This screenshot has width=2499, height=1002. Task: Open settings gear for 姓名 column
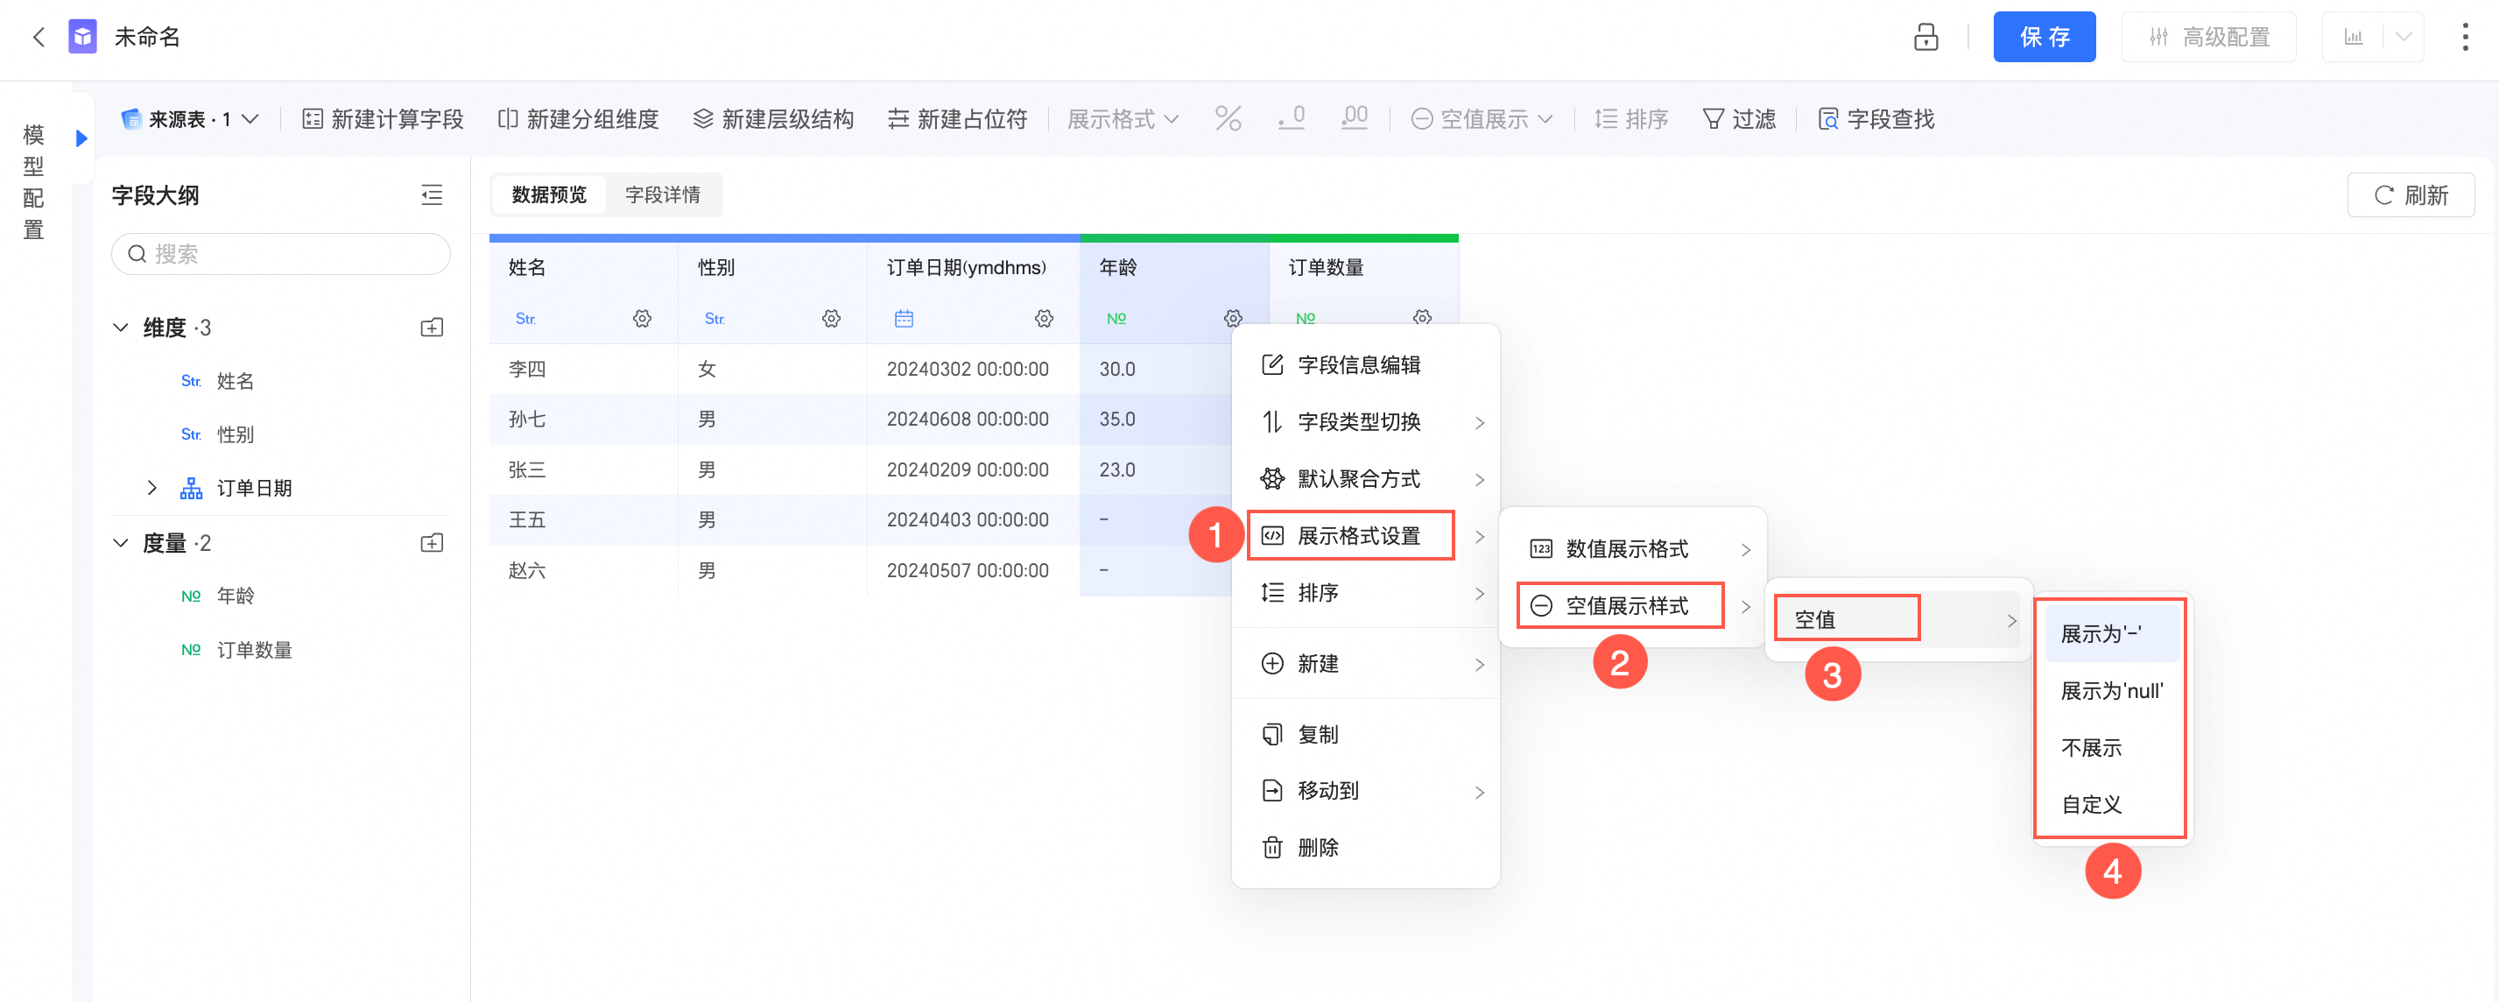tap(641, 318)
